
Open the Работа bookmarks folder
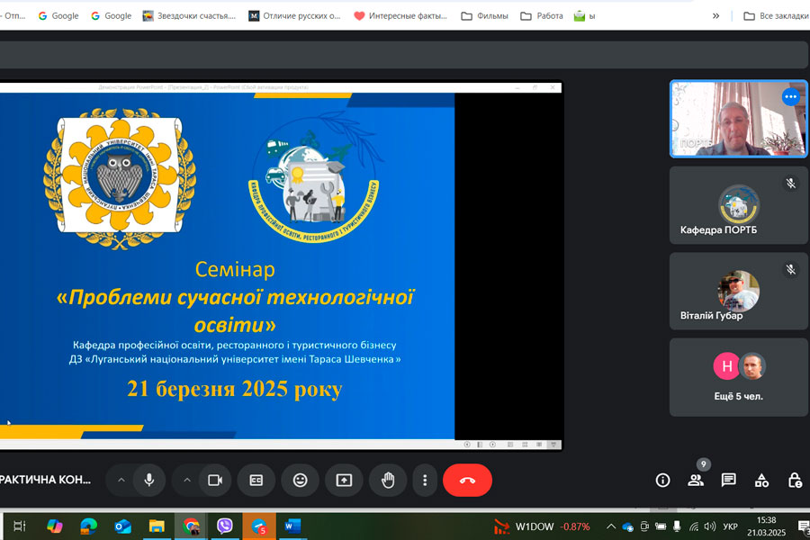543,15
